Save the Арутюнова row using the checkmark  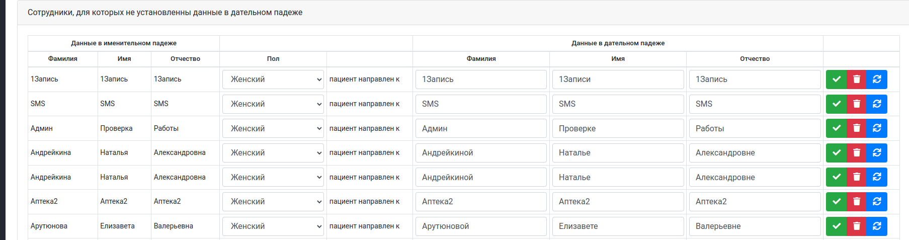coord(836,226)
